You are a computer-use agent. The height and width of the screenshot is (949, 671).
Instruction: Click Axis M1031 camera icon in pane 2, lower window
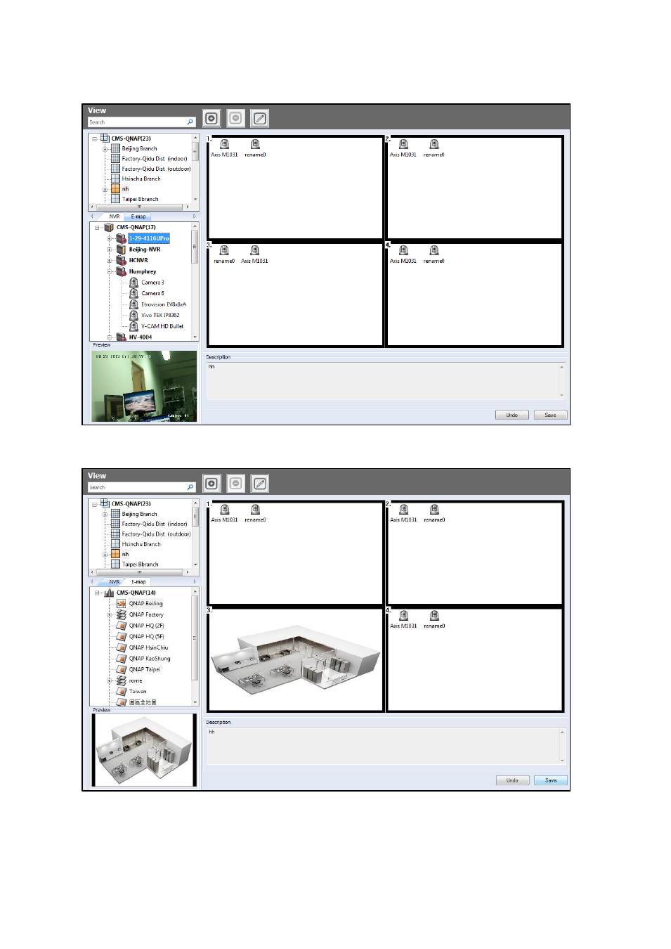coord(403,510)
